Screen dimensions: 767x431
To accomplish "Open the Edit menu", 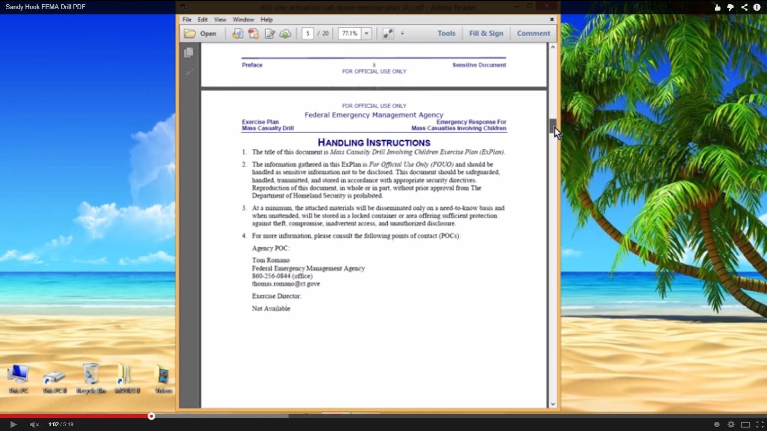I will 203,20.
